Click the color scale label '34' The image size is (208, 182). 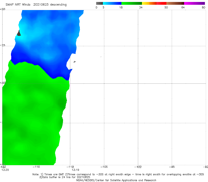141,7
